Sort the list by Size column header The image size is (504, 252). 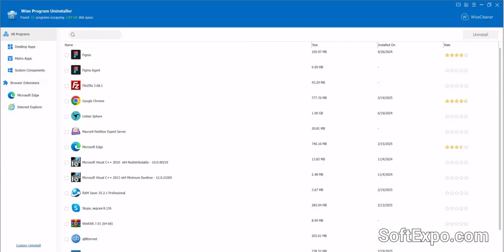(x=315, y=45)
